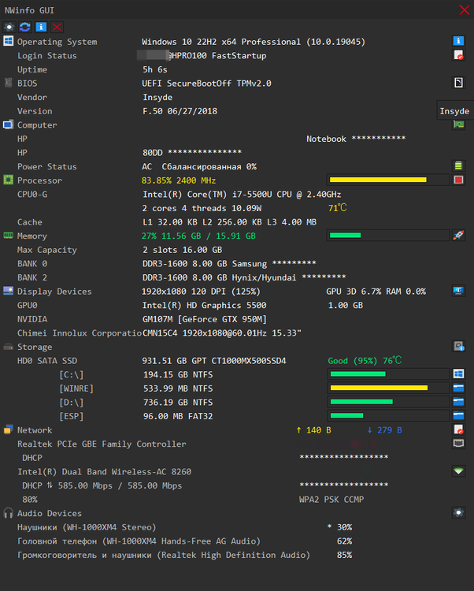Click GM107M GeForce GTX 950M entry
This screenshot has height=591, width=474.
coord(205,319)
